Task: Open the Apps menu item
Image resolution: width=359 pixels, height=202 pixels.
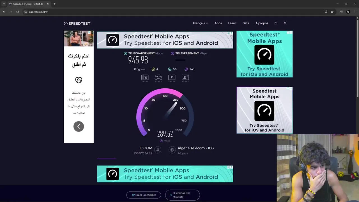Action: [x=218, y=23]
